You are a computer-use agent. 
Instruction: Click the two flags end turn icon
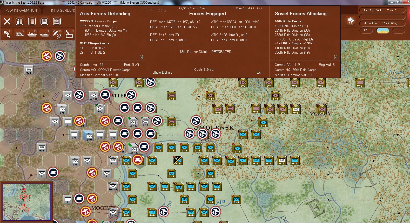pos(351,21)
